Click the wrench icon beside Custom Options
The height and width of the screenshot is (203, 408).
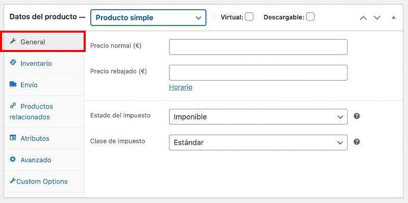[x=13, y=181]
